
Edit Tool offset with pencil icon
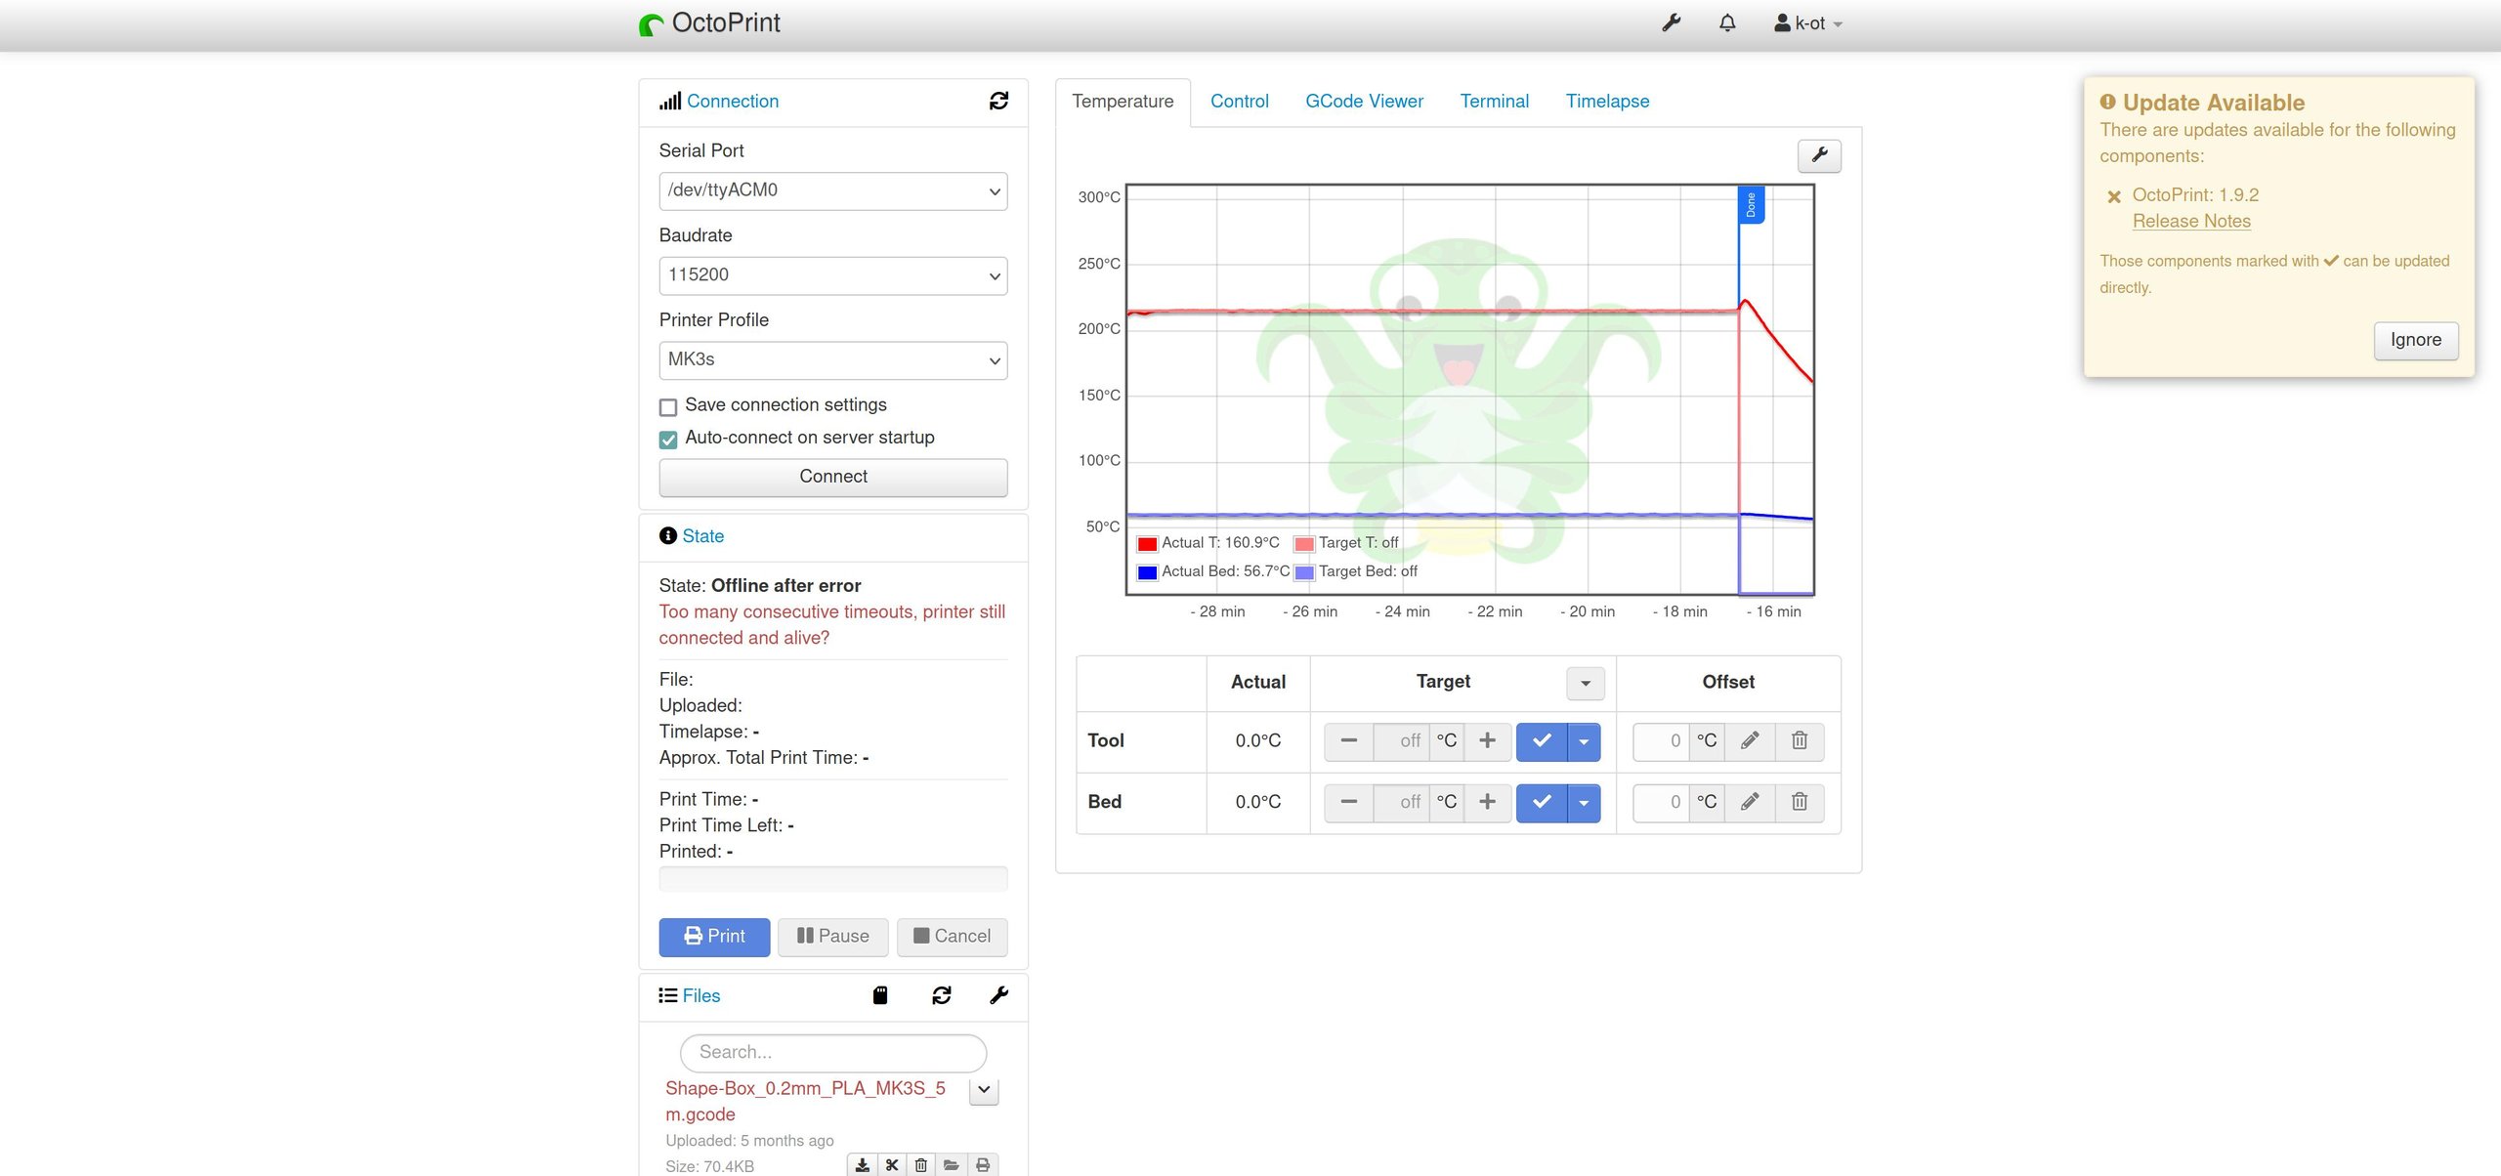1750,740
